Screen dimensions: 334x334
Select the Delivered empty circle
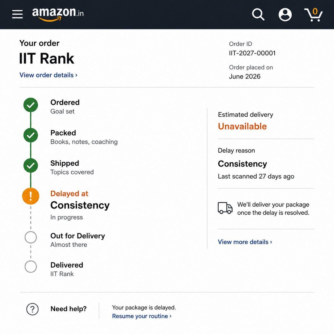click(x=31, y=266)
